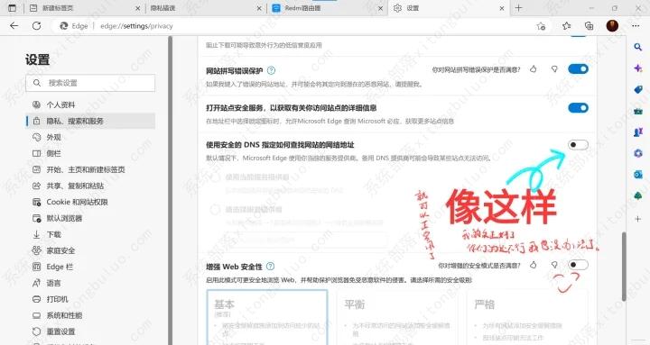Open 系统和性能 settings section
This screenshot has width=650, height=345.
pyautogui.click(x=90, y=315)
